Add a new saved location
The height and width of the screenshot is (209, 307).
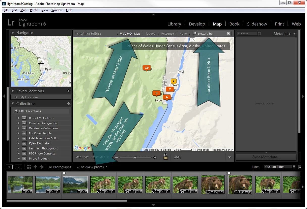pos(68,91)
